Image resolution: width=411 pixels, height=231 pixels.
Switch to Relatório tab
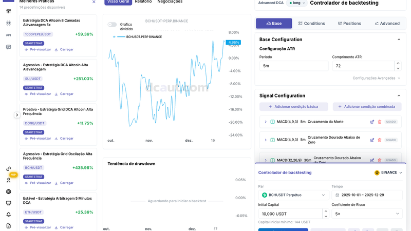(143, 2)
